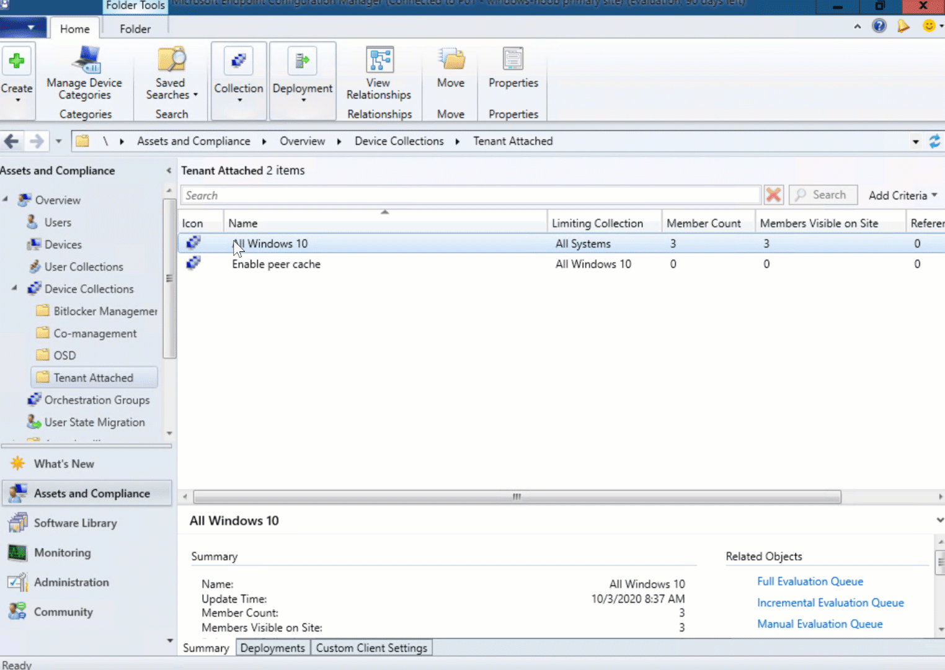
Task: Click the Search button
Action: click(823, 195)
